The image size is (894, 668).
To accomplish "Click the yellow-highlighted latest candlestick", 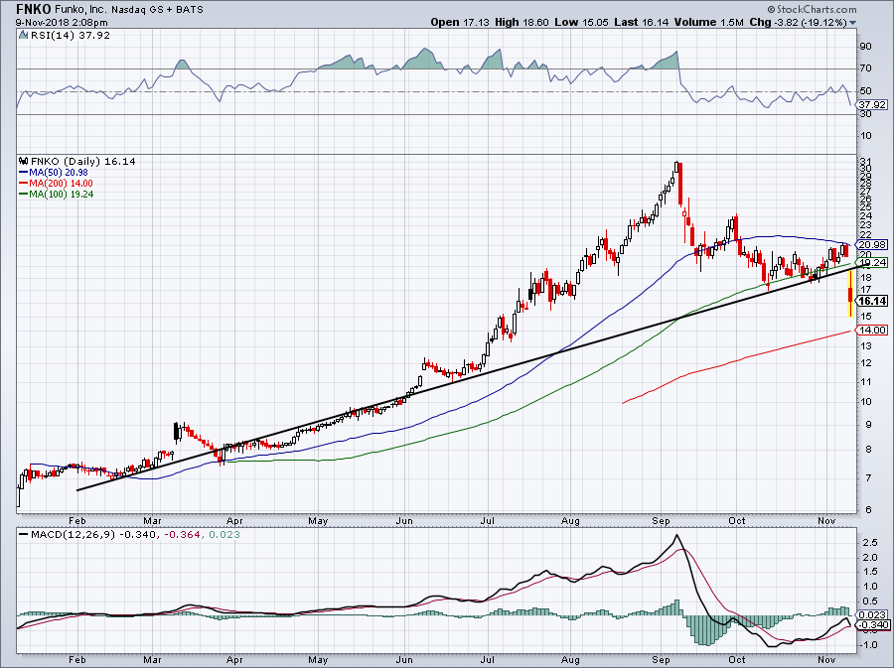I will [x=850, y=293].
